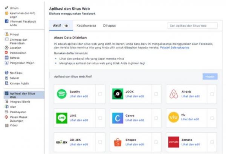
Task: Check the GO-JEK app checkbox
Action: coord(100,142)
